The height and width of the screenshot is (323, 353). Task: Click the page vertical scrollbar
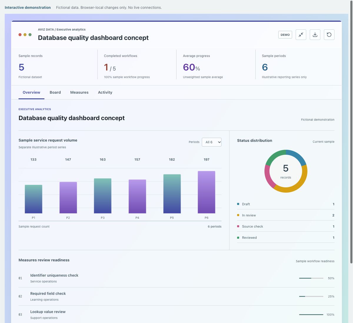click(x=351, y=132)
